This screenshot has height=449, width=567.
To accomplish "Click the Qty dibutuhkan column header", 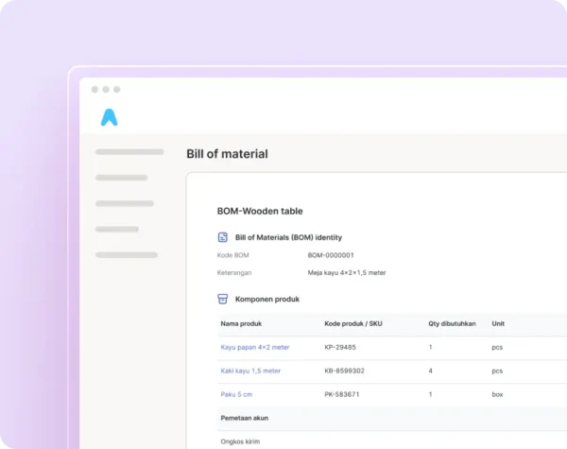I will coord(452,324).
